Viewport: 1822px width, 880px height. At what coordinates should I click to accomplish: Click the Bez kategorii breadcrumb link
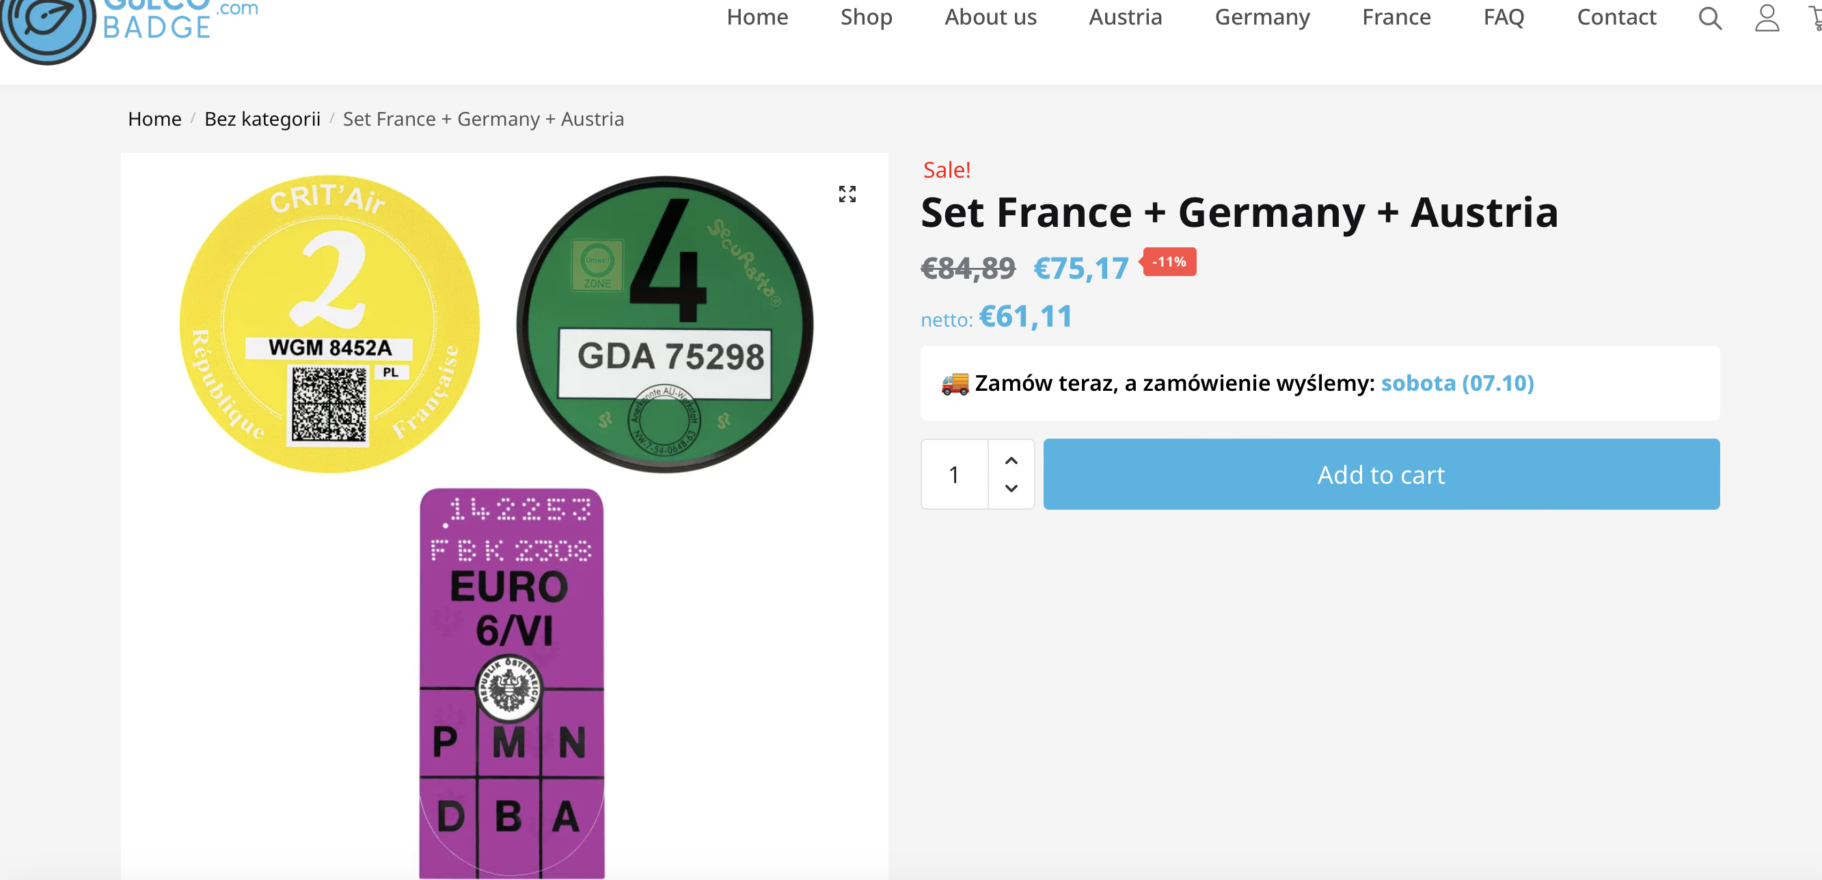tap(262, 119)
